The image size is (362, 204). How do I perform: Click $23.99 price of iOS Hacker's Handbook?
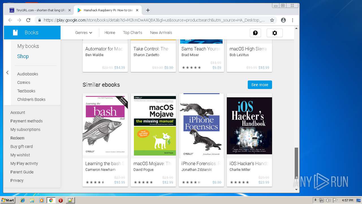point(264,182)
